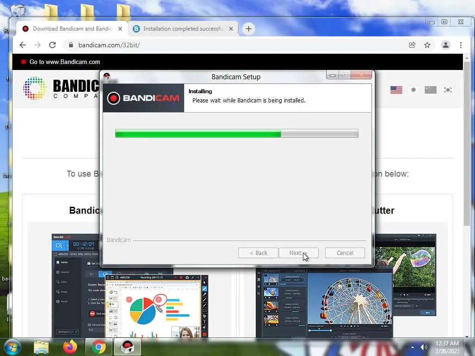Open Chrome three-dot menu
This screenshot has height=356, width=475.
tap(461, 45)
